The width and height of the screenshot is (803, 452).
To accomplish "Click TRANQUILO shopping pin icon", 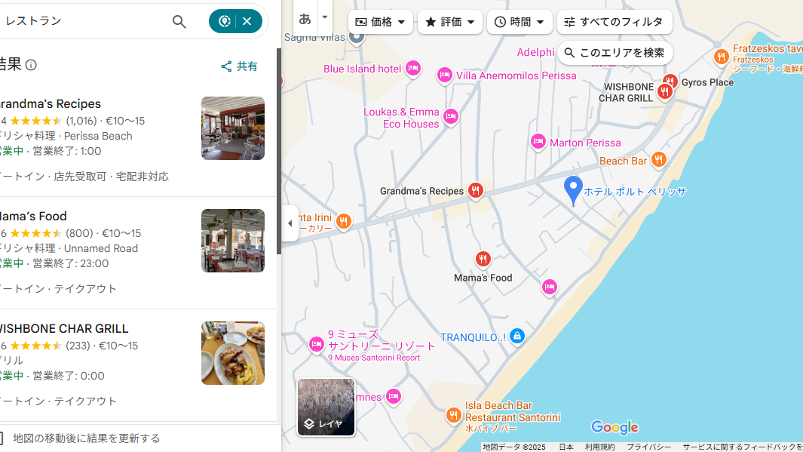I will (x=516, y=337).
